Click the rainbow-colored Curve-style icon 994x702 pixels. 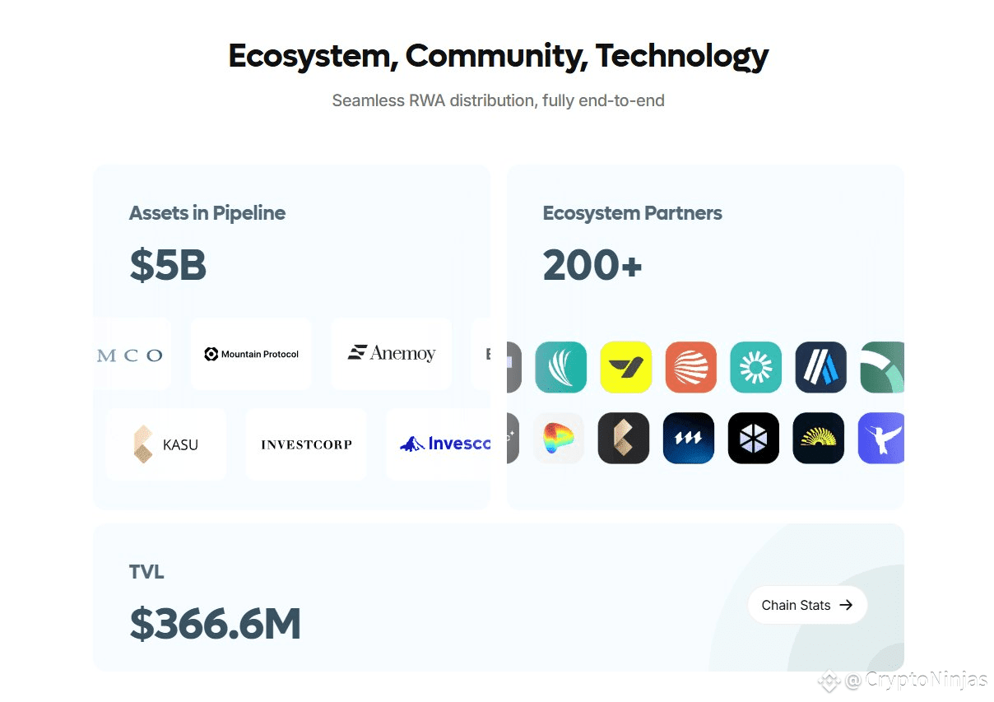(x=559, y=438)
